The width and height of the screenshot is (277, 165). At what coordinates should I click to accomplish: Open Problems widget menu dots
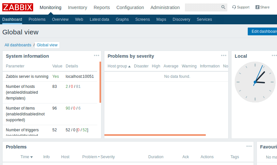pyautogui.click(x=249, y=146)
